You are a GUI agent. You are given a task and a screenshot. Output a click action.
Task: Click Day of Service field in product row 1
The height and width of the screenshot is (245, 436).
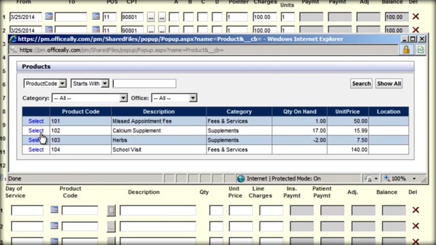tap(27, 210)
